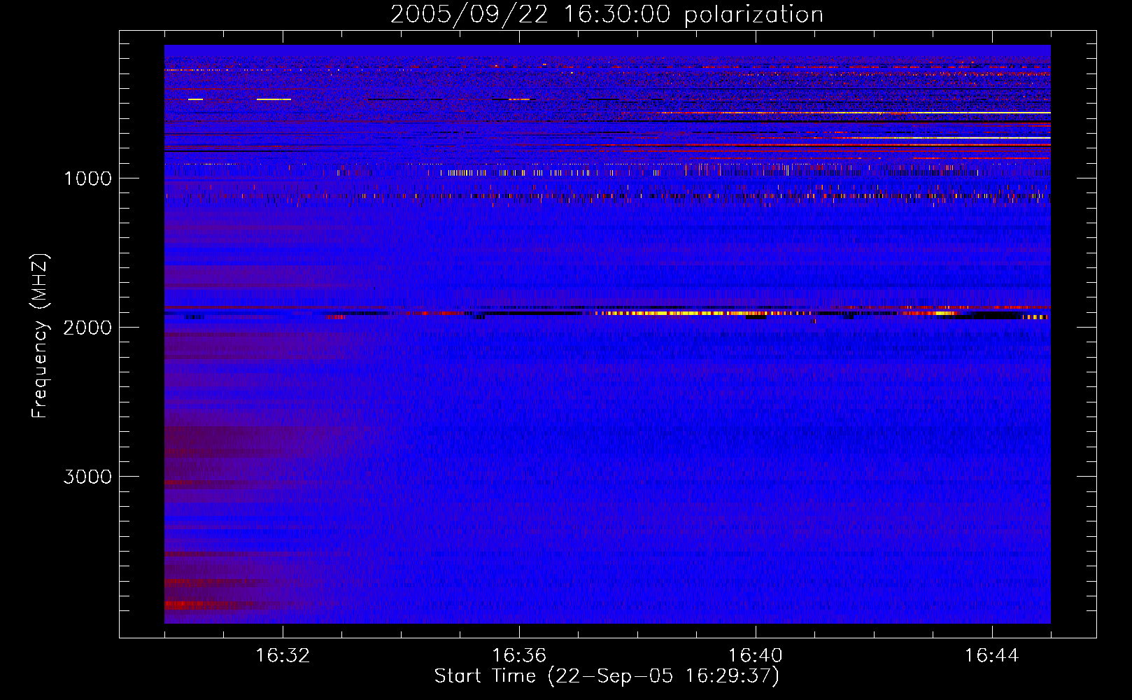Click the '3000' frequency tick label
1132x700 pixels.
[x=87, y=477]
